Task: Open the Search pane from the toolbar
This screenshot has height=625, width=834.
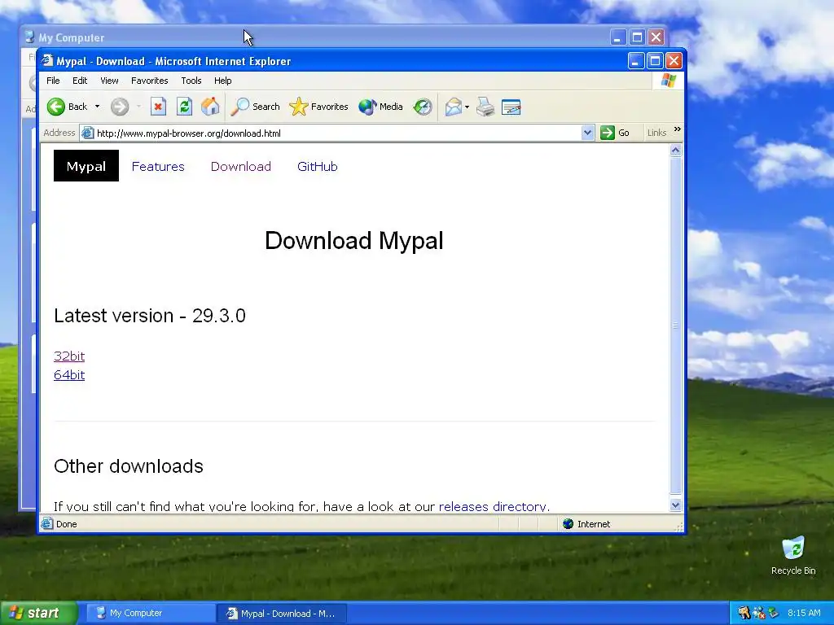Action: 255,107
